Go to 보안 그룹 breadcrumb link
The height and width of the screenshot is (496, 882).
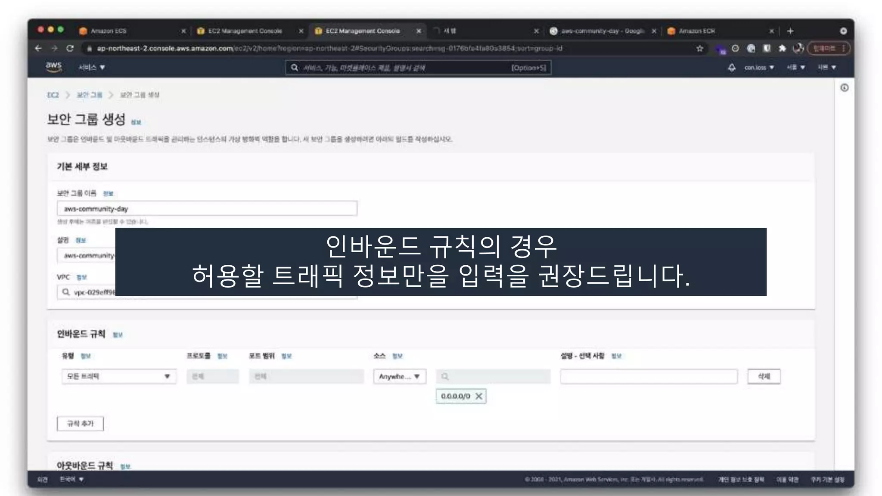(90, 95)
